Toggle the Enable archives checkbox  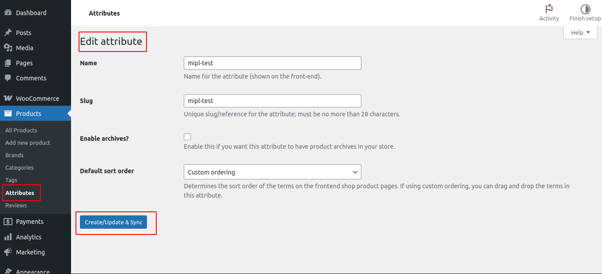click(187, 137)
